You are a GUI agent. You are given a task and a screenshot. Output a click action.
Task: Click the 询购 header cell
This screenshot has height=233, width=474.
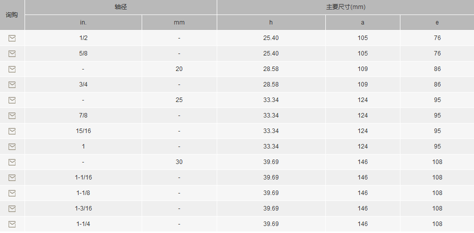click(12, 15)
